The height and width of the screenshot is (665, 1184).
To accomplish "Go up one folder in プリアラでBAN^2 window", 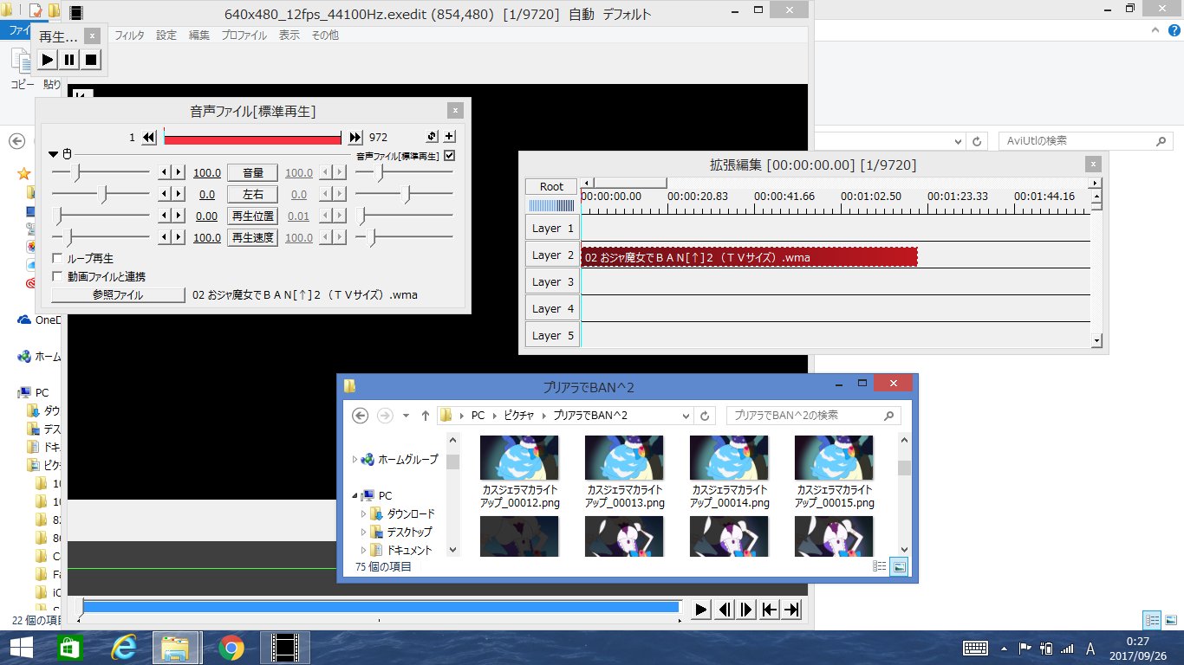I will [x=425, y=416].
